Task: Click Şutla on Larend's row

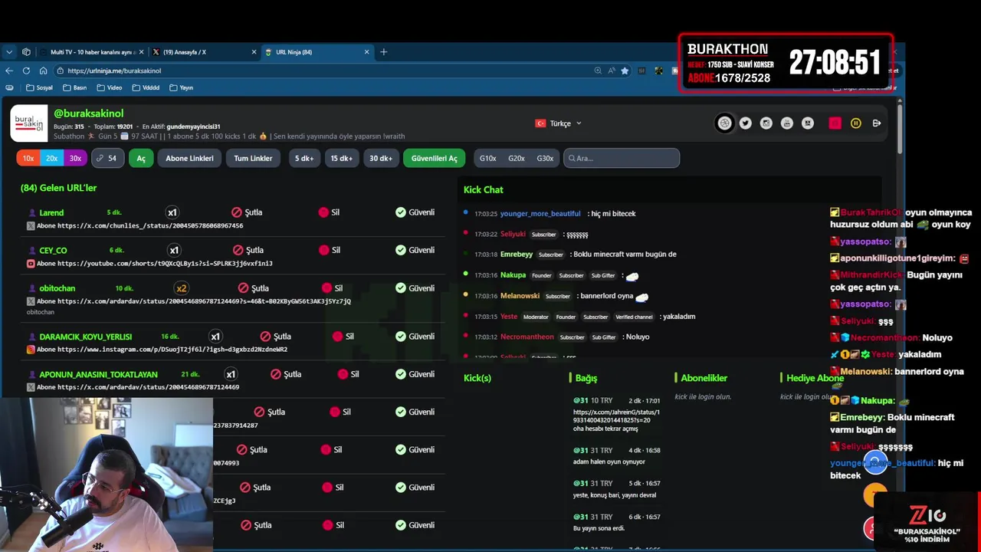Action: click(x=248, y=212)
